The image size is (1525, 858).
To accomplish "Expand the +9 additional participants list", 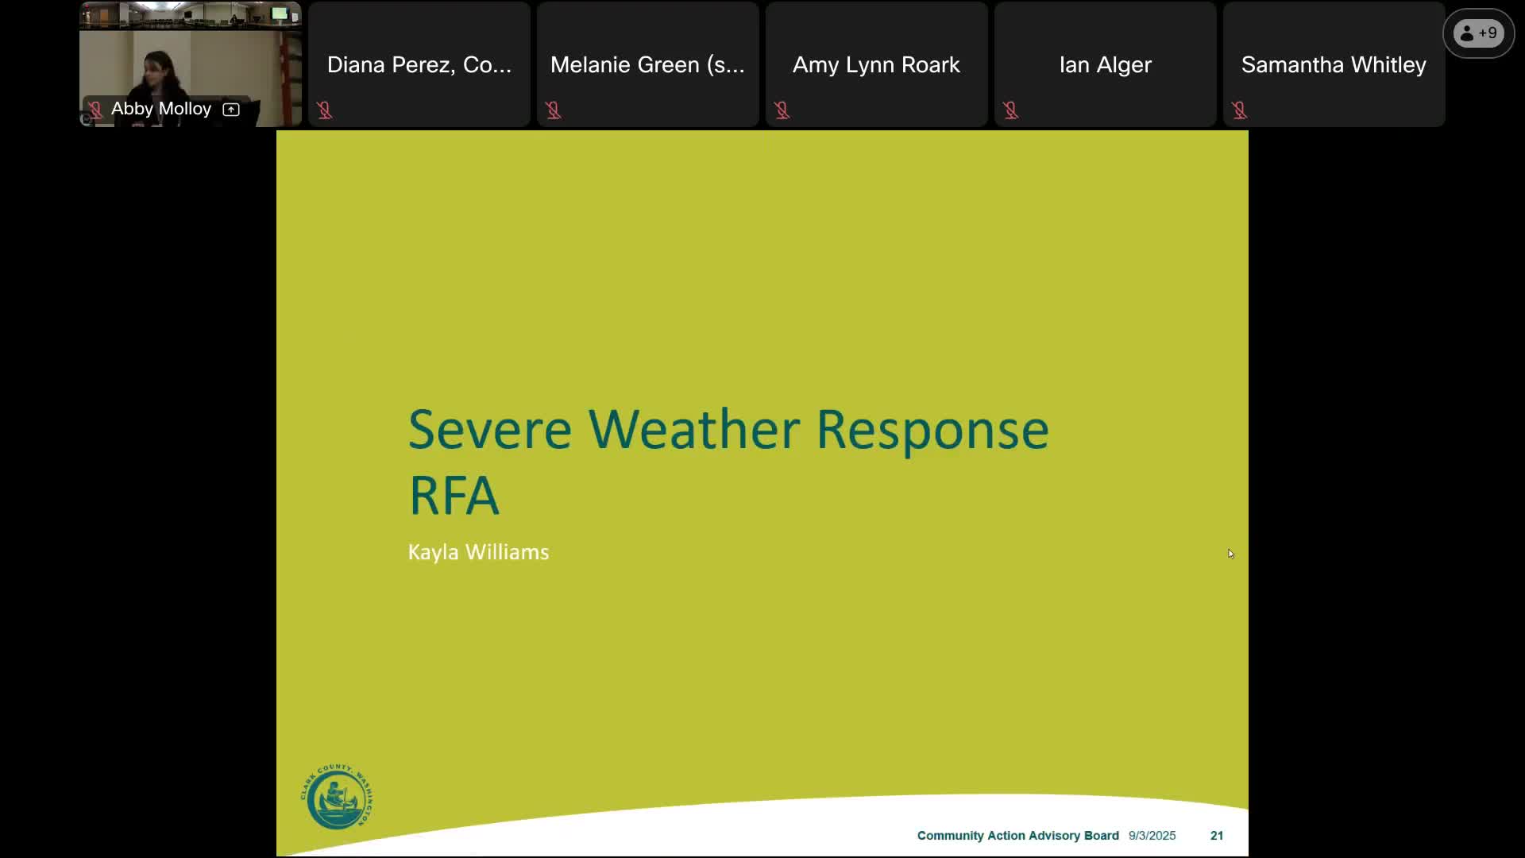I will point(1478,33).
